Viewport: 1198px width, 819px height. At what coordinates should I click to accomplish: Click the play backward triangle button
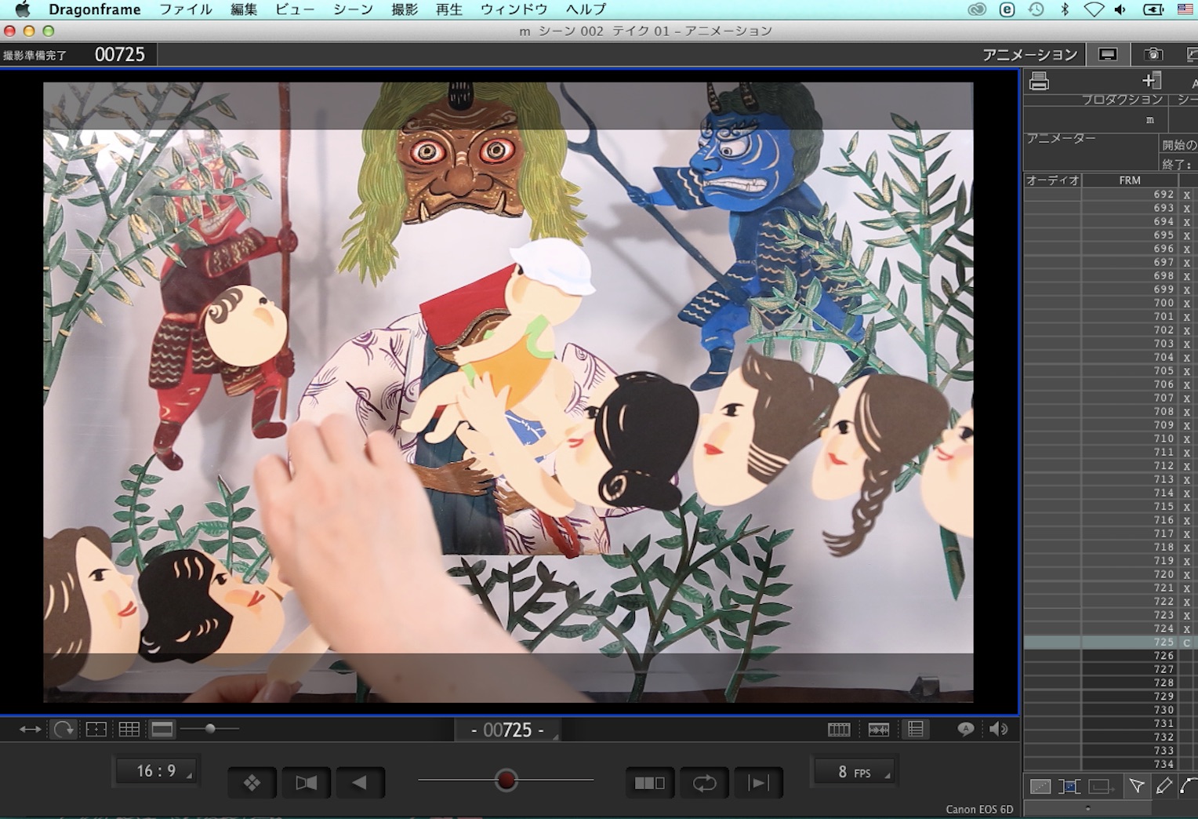pyautogui.click(x=360, y=782)
